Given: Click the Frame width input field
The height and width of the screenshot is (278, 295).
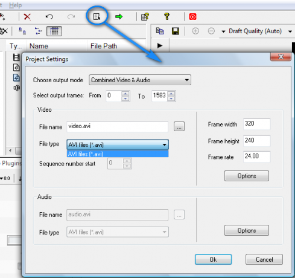Looking at the screenshot, I should click(256, 124).
